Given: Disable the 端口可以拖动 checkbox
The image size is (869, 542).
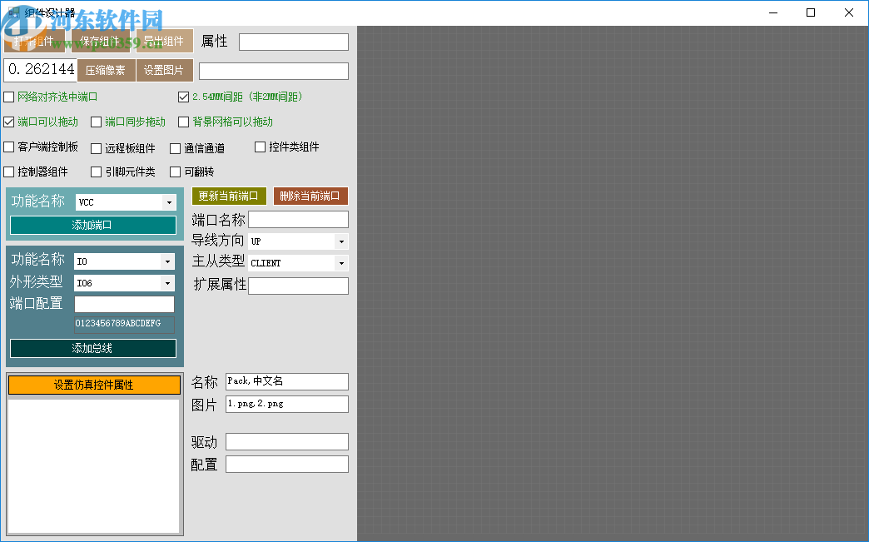Looking at the screenshot, I should point(10,122).
